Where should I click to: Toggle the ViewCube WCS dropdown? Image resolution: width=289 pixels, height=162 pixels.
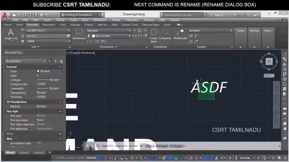269,76
